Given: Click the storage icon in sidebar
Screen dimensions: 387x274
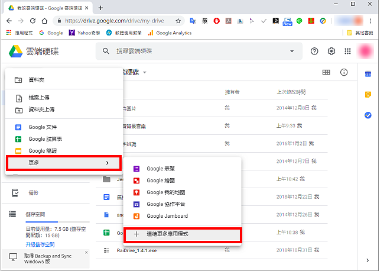Looking at the screenshot, I should pos(12,214).
